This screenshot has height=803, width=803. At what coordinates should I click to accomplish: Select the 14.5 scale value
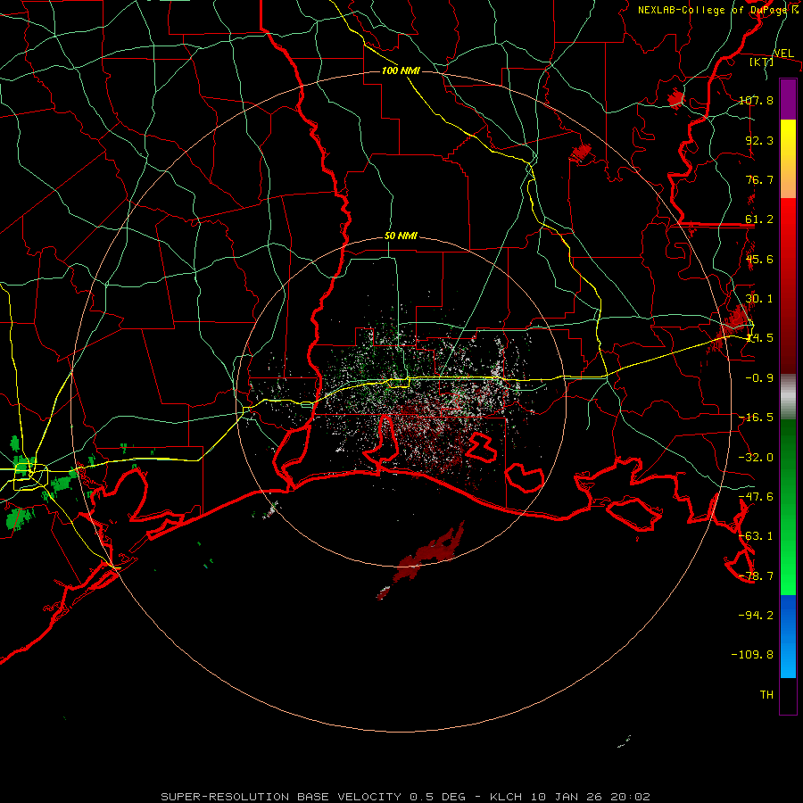pos(759,338)
